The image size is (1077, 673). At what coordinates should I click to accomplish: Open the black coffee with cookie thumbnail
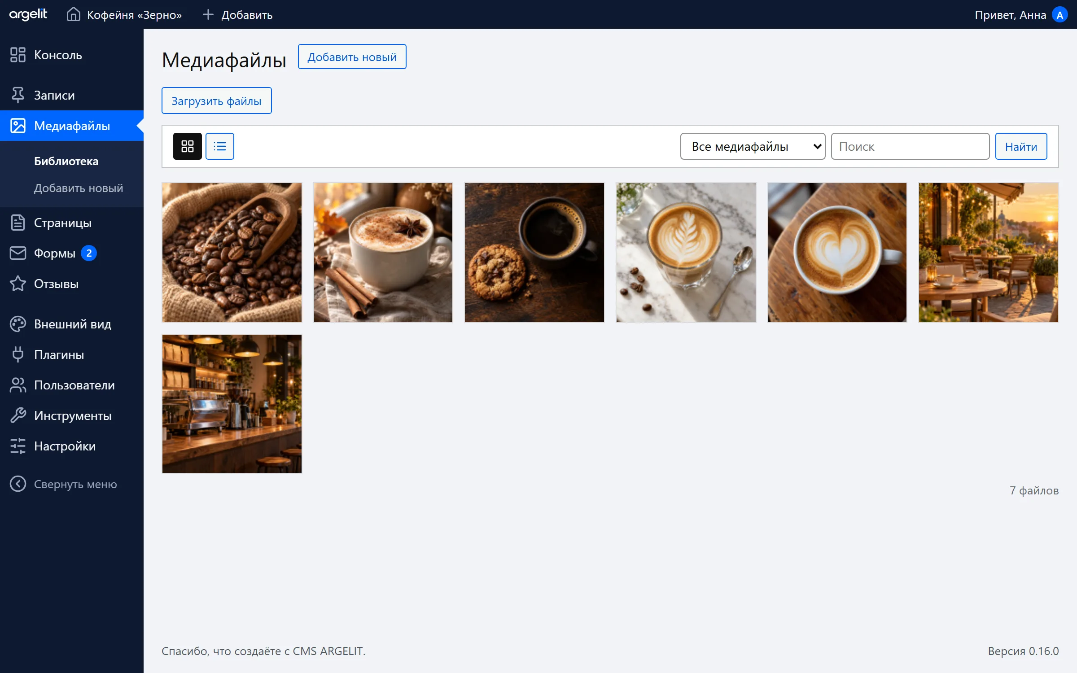(x=534, y=252)
